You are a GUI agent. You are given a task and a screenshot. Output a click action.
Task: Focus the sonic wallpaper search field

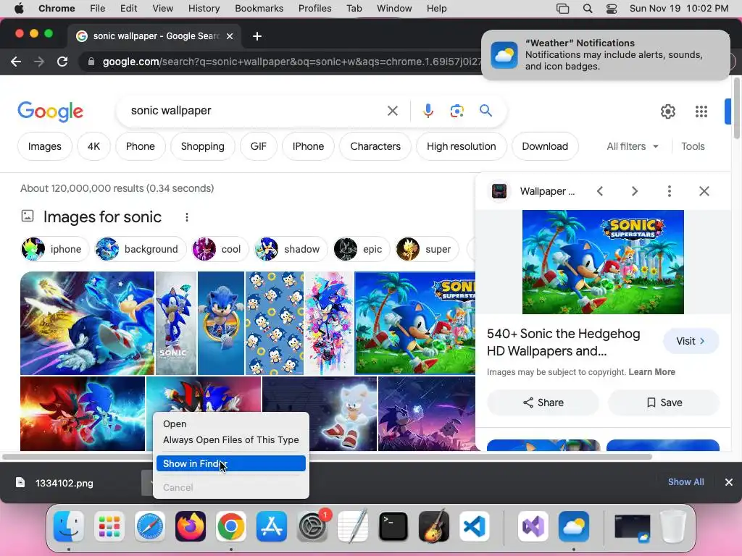click(x=256, y=111)
